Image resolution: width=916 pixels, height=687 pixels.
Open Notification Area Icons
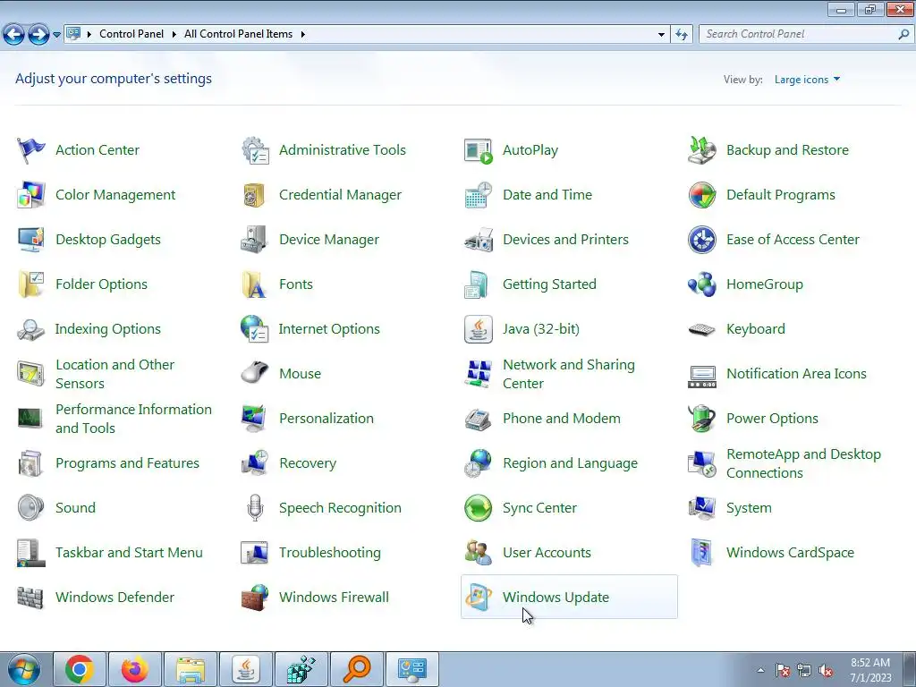coord(796,374)
